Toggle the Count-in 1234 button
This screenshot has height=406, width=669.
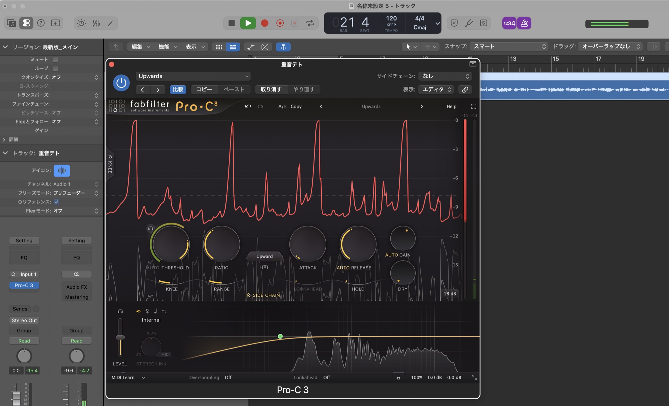point(509,23)
